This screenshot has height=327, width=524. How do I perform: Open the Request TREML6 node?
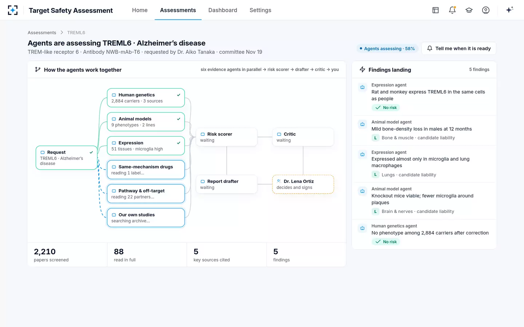67,158
